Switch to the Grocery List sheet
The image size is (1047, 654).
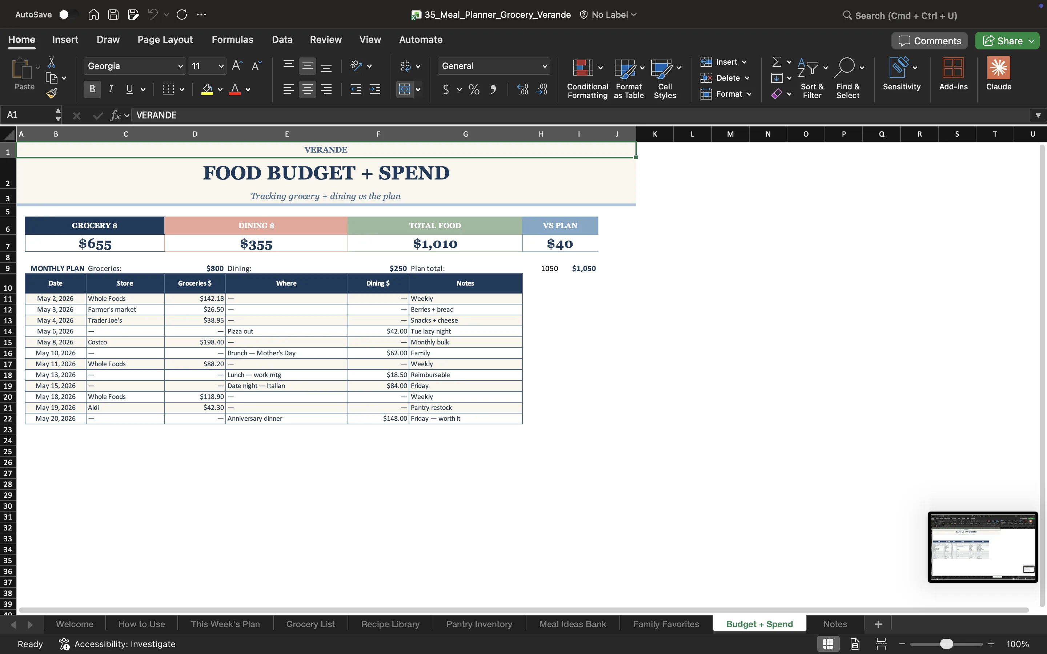click(310, 624)
